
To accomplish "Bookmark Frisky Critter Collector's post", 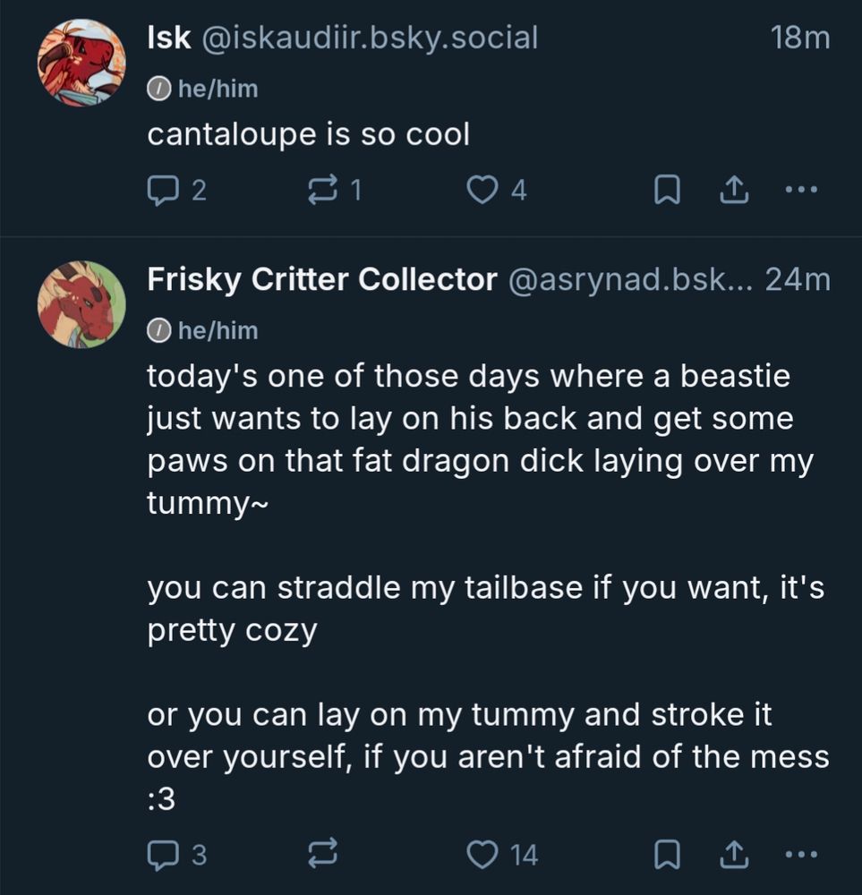I will coord(666,855).
